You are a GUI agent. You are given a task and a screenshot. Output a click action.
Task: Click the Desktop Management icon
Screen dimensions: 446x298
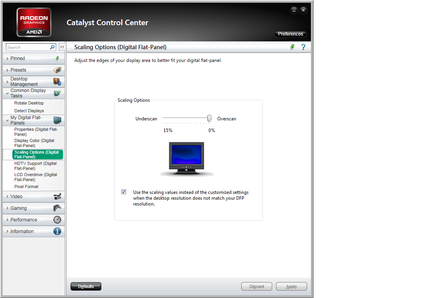click(x=57, y=82)
